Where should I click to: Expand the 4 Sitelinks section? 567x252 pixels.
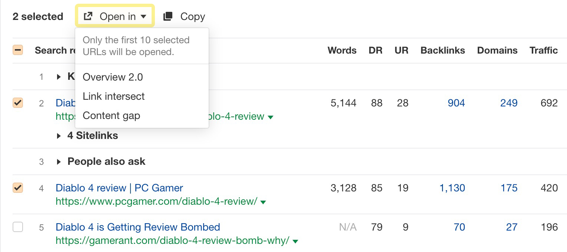pyautogui.click(x=59, y=136)
